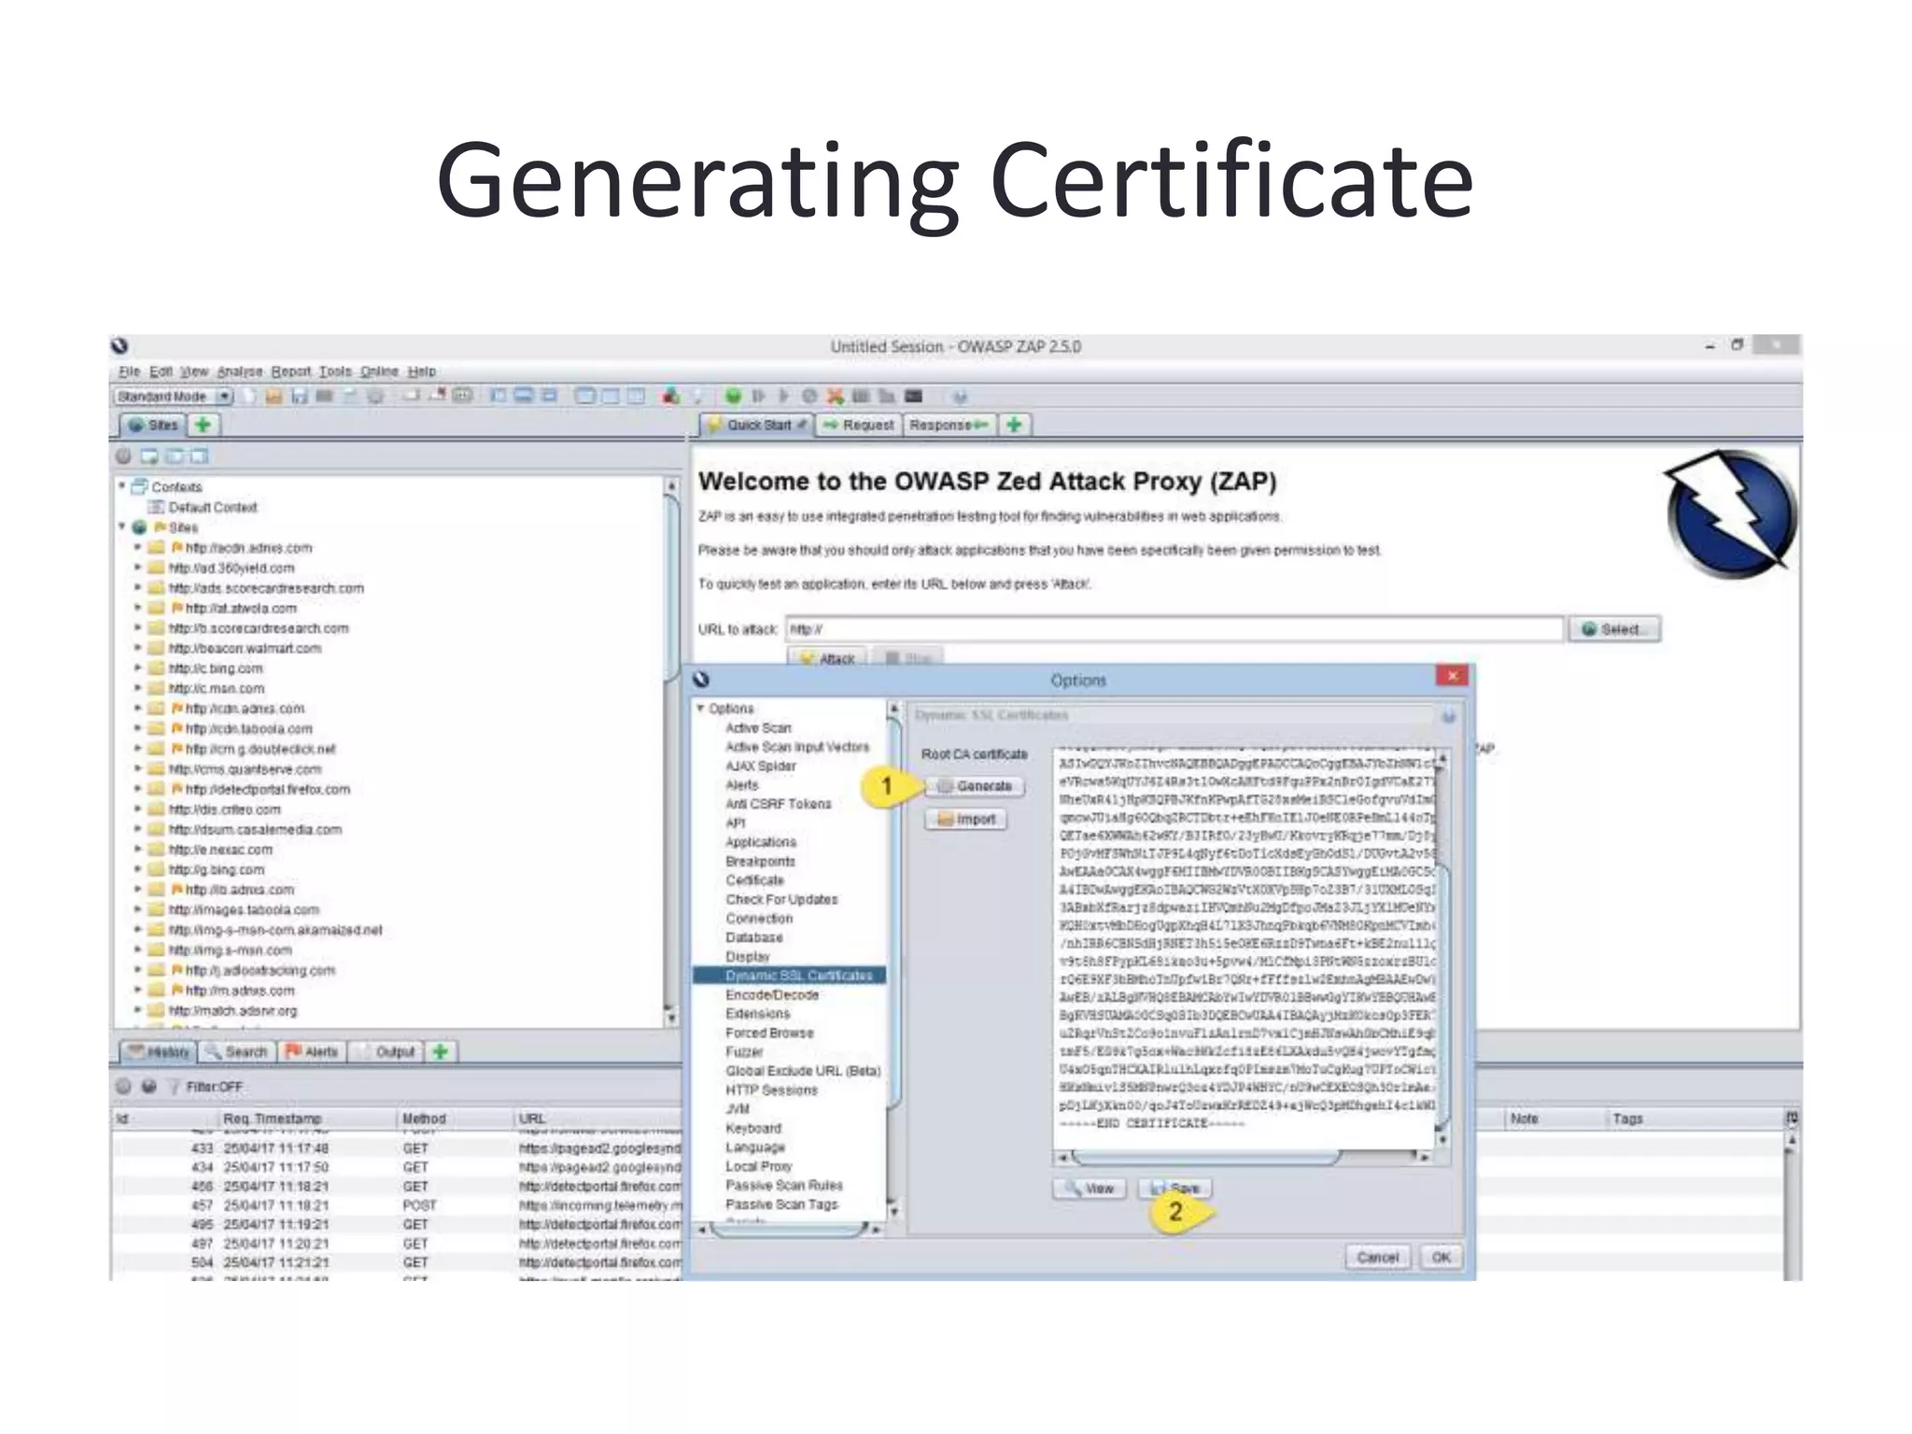Viewport: 1912px width, 1434px height.
Task: Click the New Session toolbar icon
Action: pyautogui.click(x=249, y=396)
